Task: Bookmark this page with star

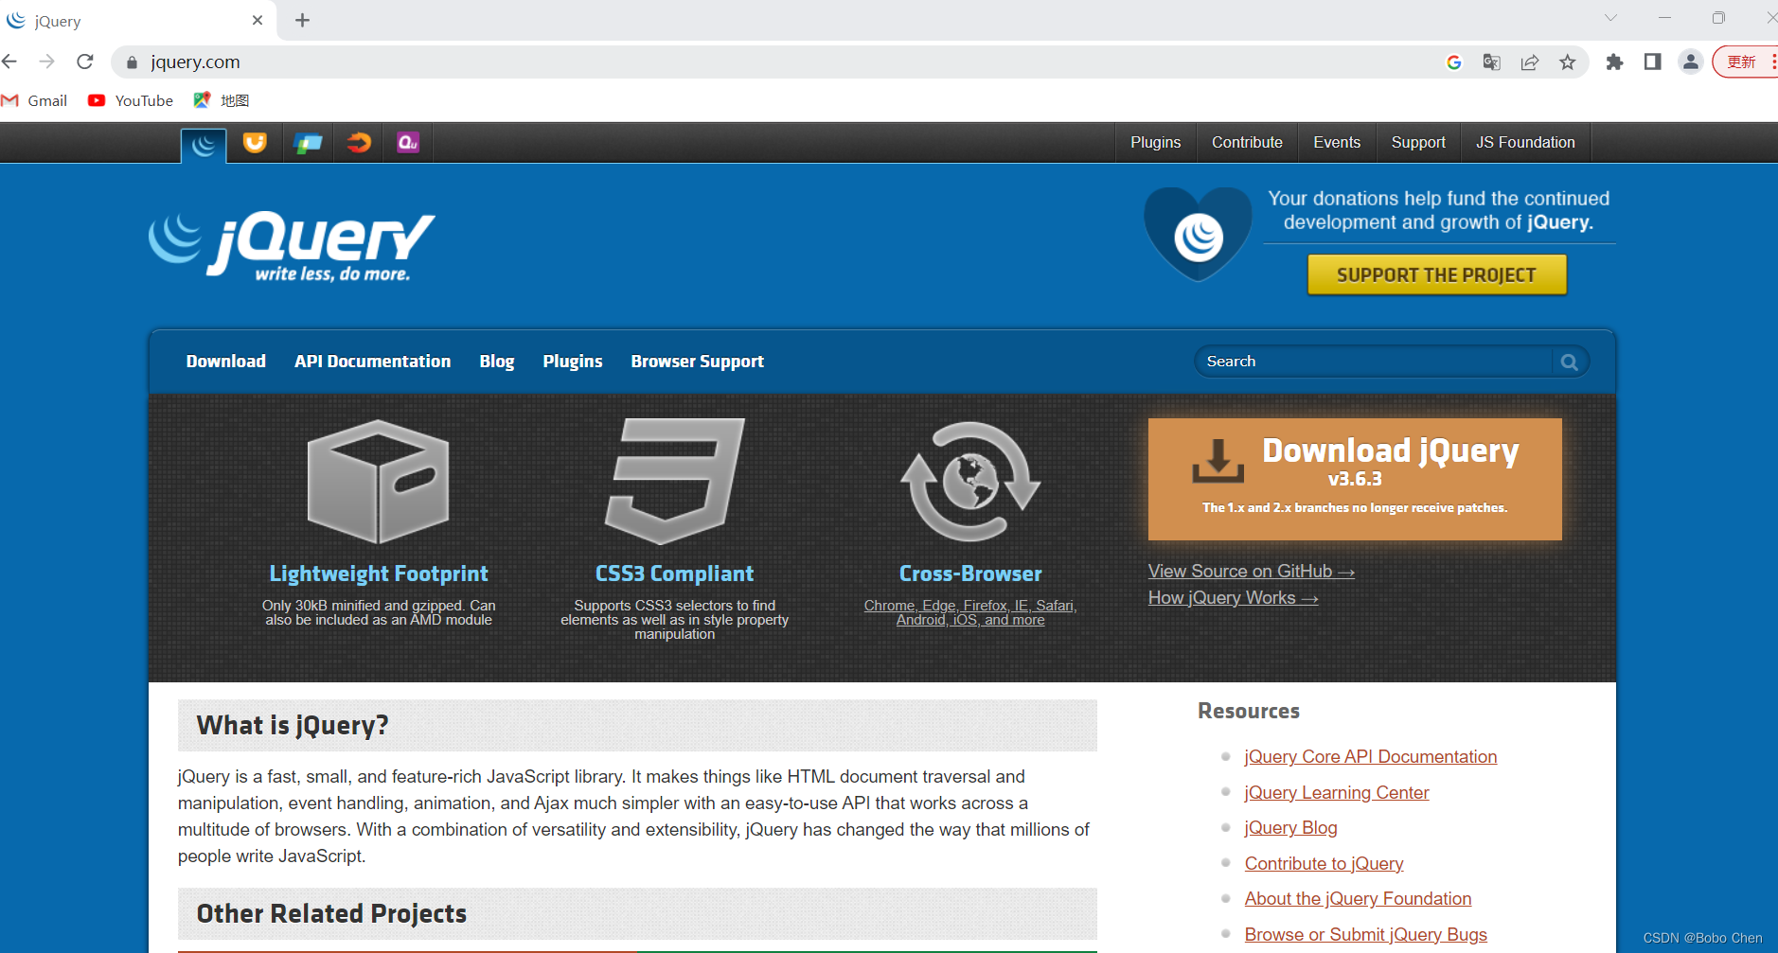Action: [x=1568, y=62]
